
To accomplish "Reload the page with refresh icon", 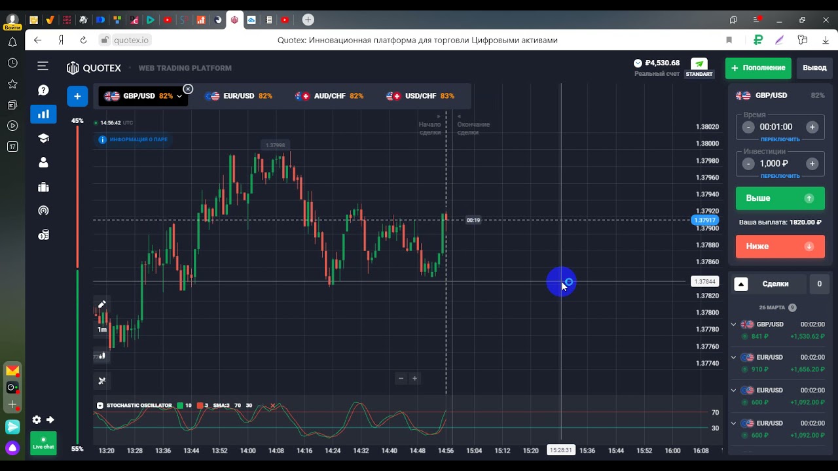I will point(83,41).
